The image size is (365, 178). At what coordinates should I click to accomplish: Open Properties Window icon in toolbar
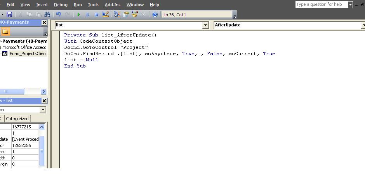click(x=126, y=14)
